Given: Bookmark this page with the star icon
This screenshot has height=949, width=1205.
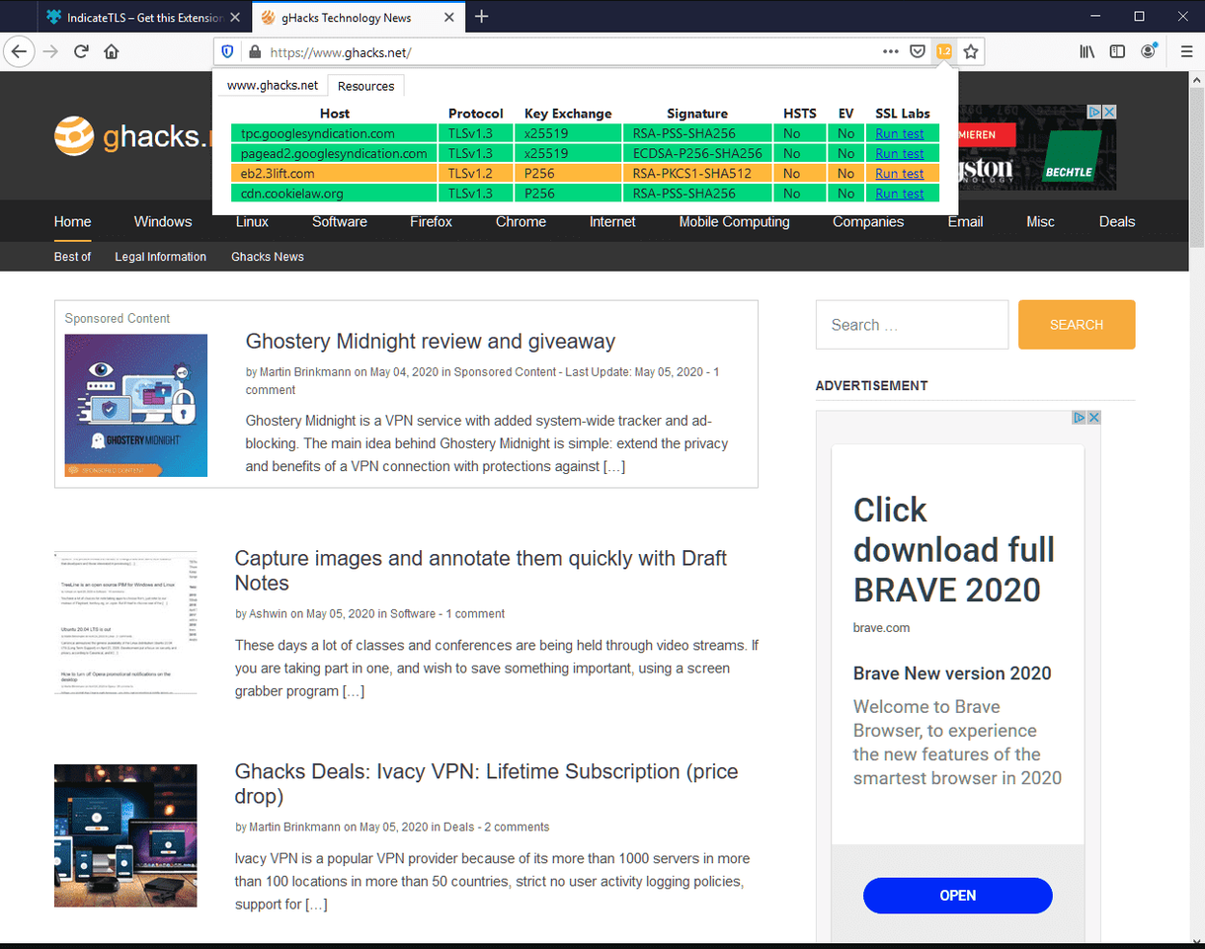Looking at the screenshot, I should tap(971, 51).
